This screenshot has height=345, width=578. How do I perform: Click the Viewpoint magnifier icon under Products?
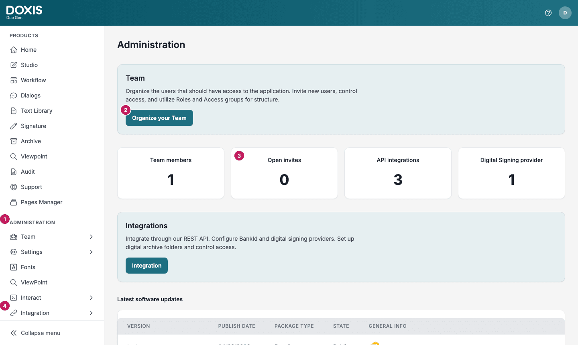tap(14, 156)
